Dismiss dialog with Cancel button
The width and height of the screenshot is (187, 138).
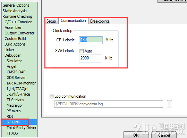tap(164, 135)
